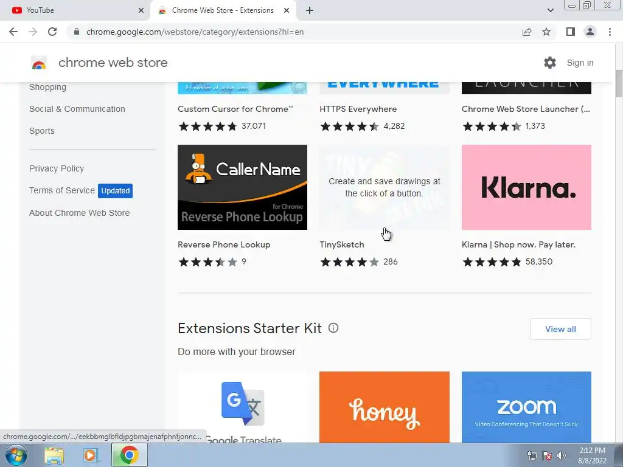Open the Windows Start menu
Image resolution: width=623 pixels, height=467 pixels.
coord(15,455)
